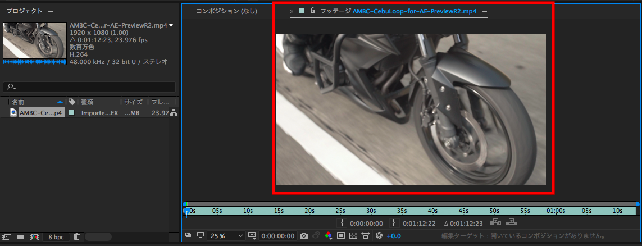Viewport: 642px width, 246px height.
Task: Click the teal label square in footage tab
Action: pos(302,11)
